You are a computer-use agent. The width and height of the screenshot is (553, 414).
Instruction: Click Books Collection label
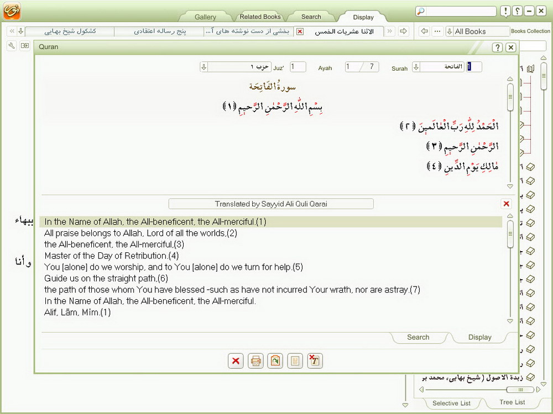(x=530, y=31)
